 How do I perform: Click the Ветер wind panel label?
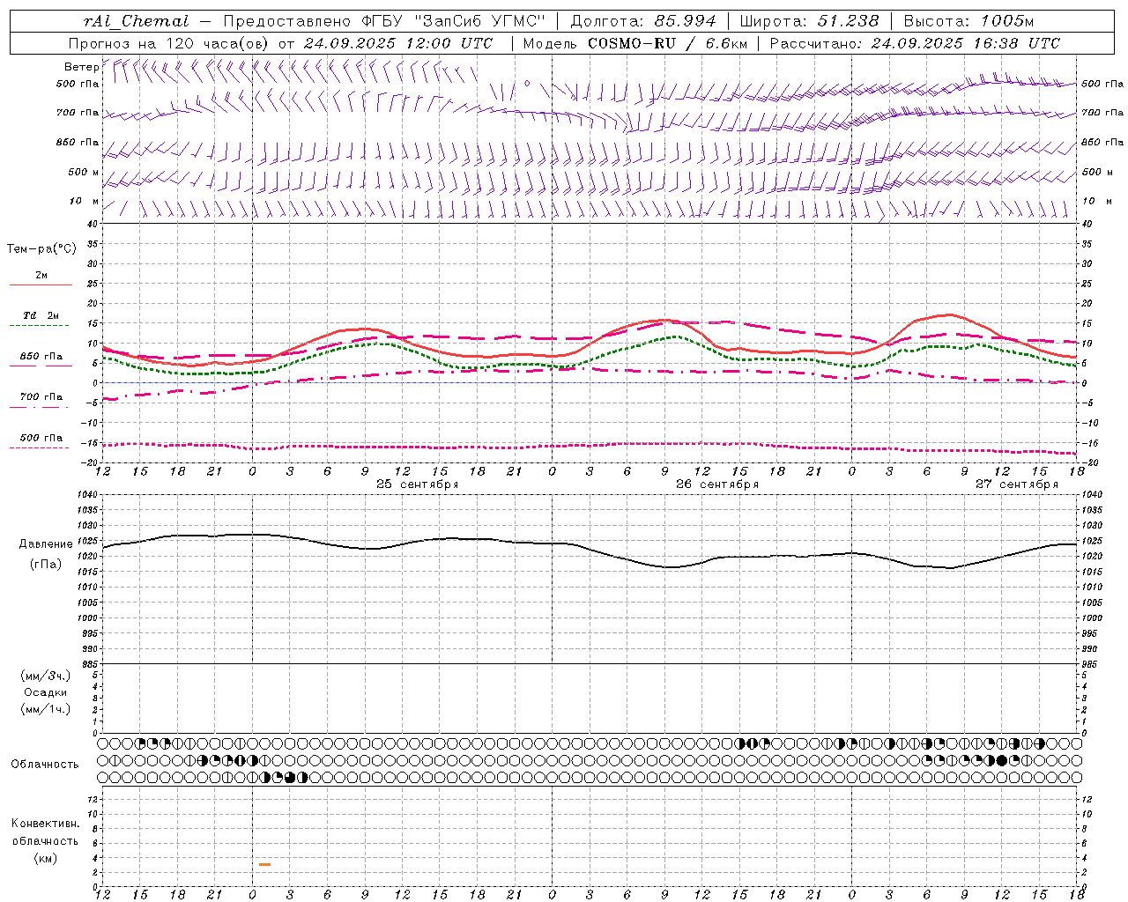[x=81, y=67]
